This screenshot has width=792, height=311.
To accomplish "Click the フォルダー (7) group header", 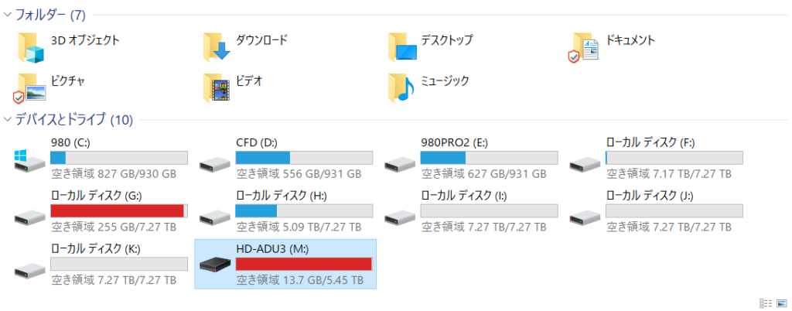I will click(50, 15).
